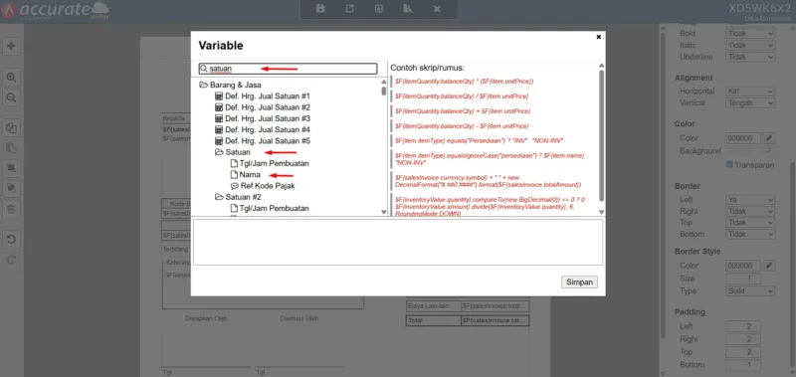The width and height of the screenshot is (796, 377).
Task: Click the plus add icon in left sidebar
Action: pos(11,46)
